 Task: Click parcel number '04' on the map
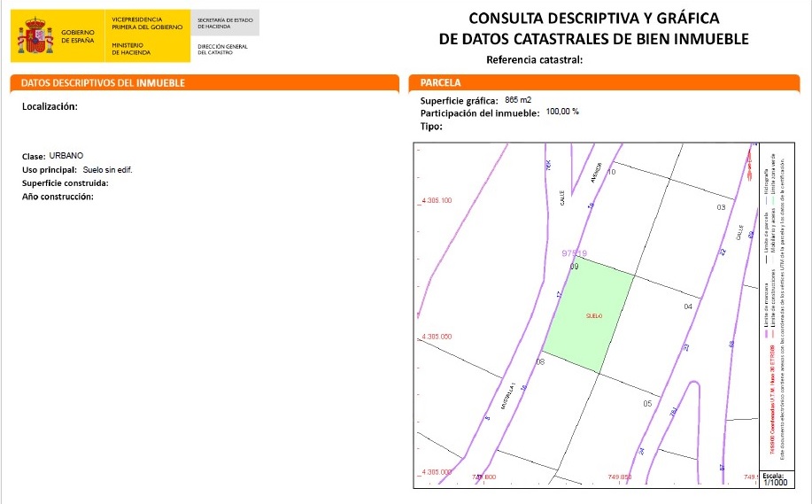688,306
